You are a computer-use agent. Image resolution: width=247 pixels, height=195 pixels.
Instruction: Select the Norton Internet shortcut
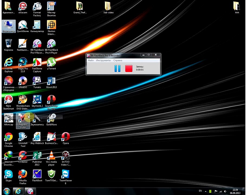pyautogui.click(x=51, y=28)
